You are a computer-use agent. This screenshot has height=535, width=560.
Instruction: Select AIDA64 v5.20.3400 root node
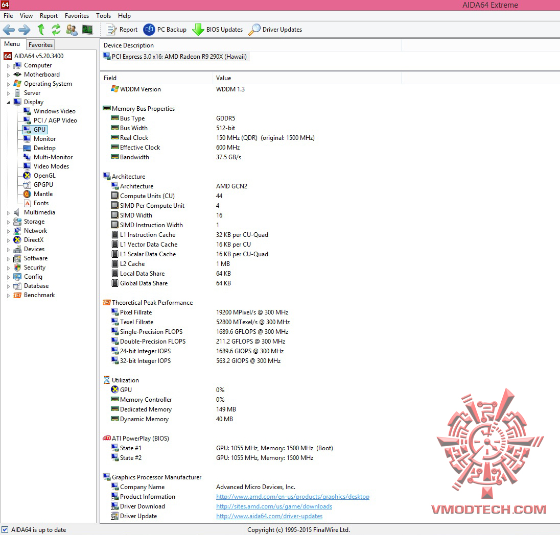click(x=38, y=56)
